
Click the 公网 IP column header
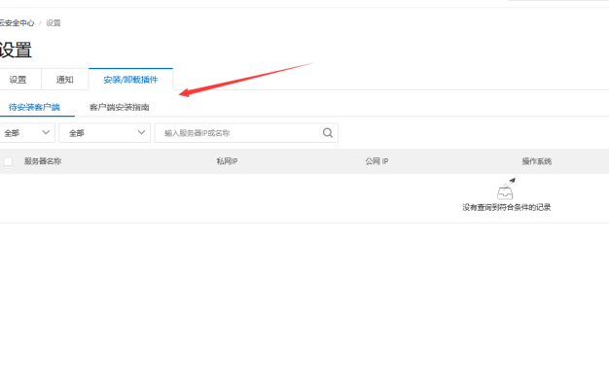point(376,161)
